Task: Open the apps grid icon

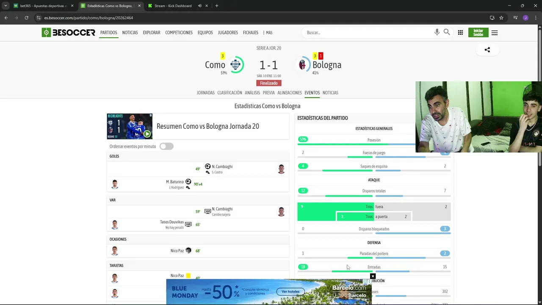Action: [x=460, y=33]
